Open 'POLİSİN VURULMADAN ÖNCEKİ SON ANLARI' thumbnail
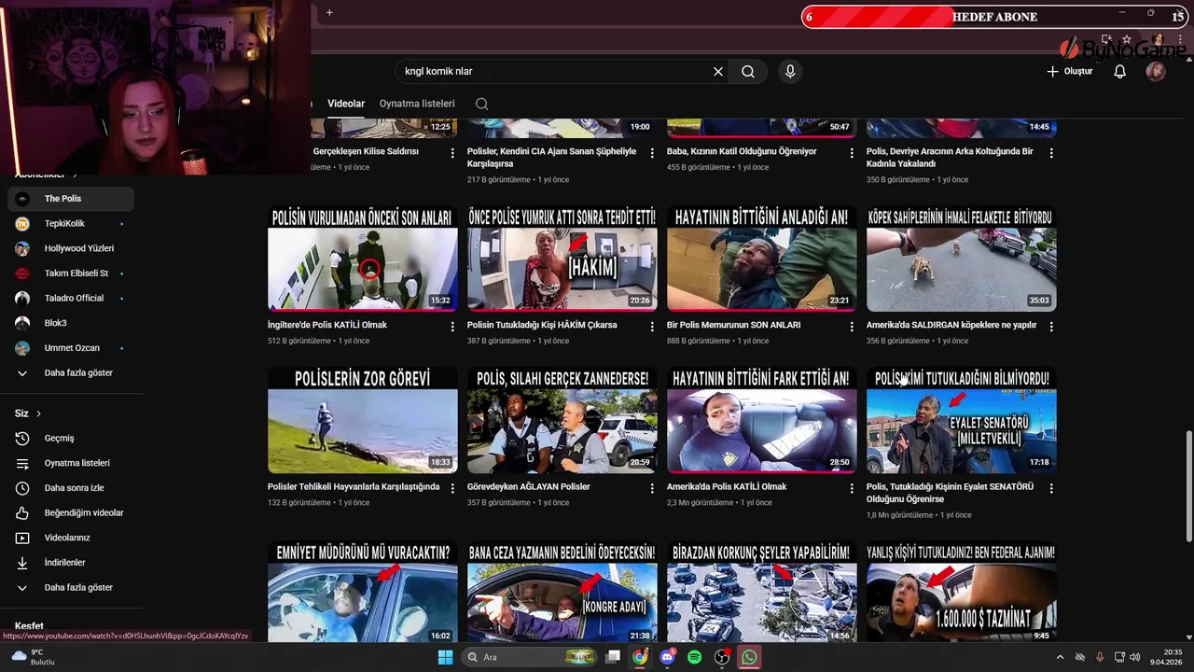The height and width of the screenshot is (672, 1194). click(363, 259)
